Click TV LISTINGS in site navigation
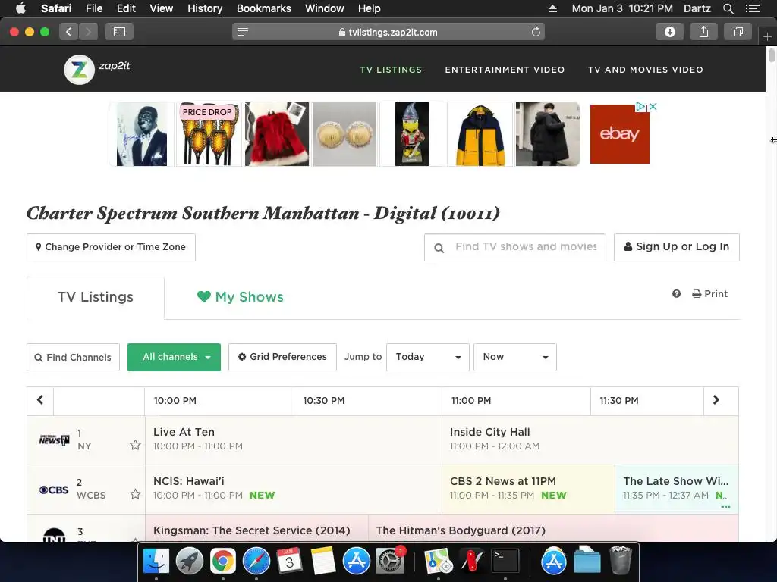 (x=391, y=70)
